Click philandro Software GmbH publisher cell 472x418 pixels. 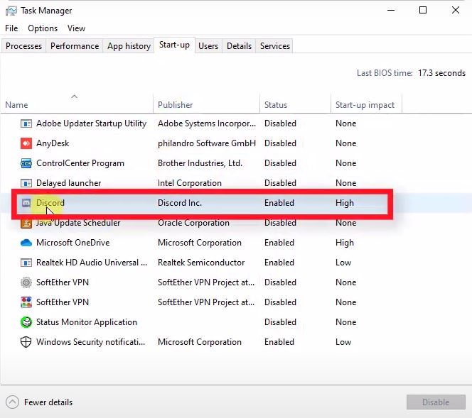tap(206, 143)
